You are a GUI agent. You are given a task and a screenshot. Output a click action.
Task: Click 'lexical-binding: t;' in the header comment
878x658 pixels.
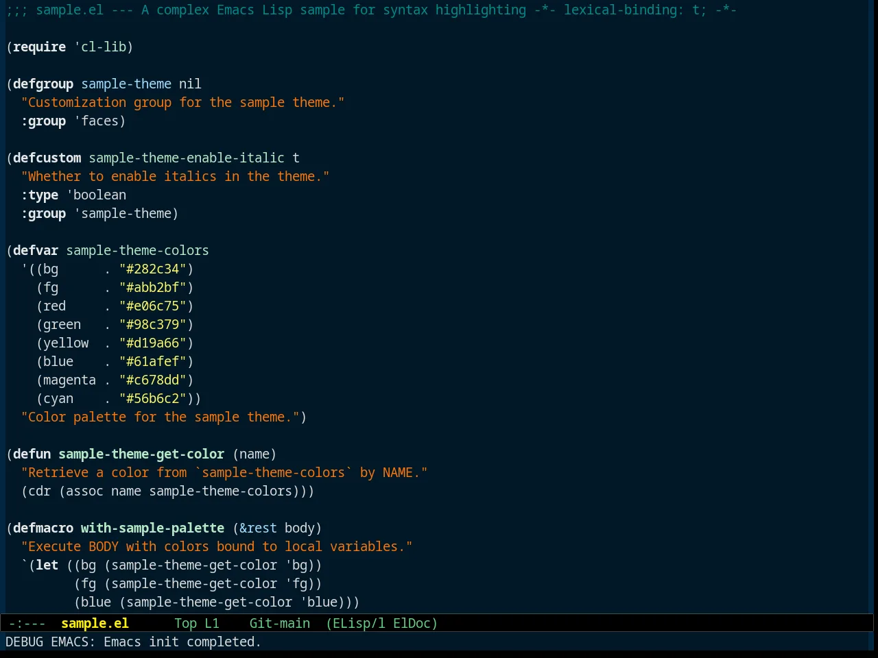pyautogui.click(x=635, y=10)
